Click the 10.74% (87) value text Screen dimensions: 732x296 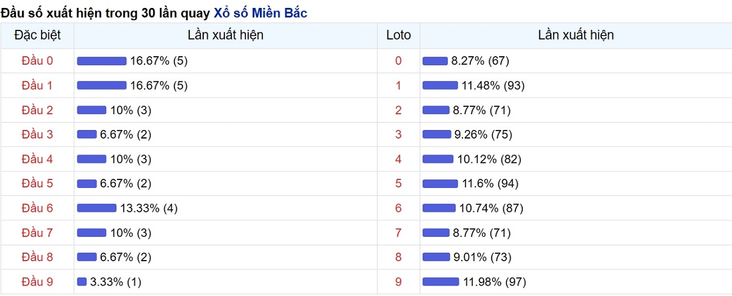[x=491, y=208]
